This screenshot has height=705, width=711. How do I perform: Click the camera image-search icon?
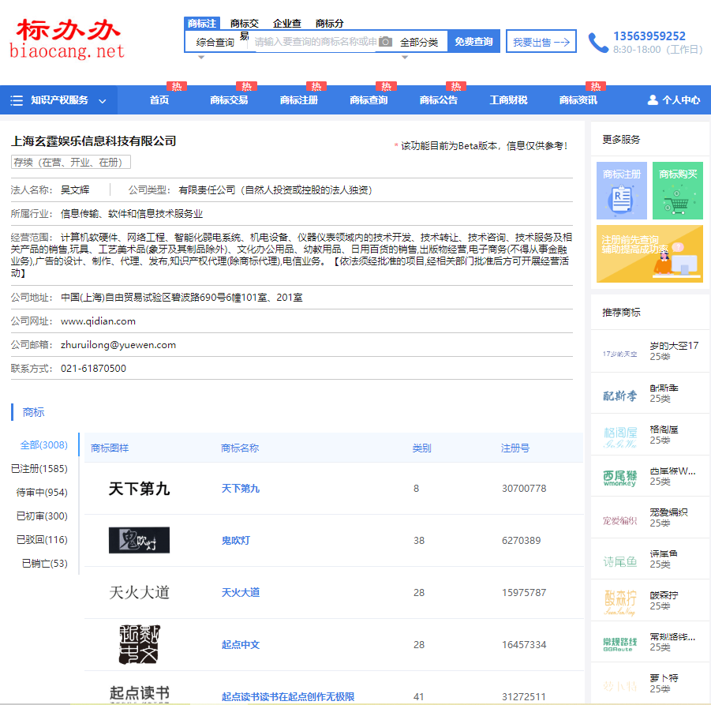(x=385, y=42)
